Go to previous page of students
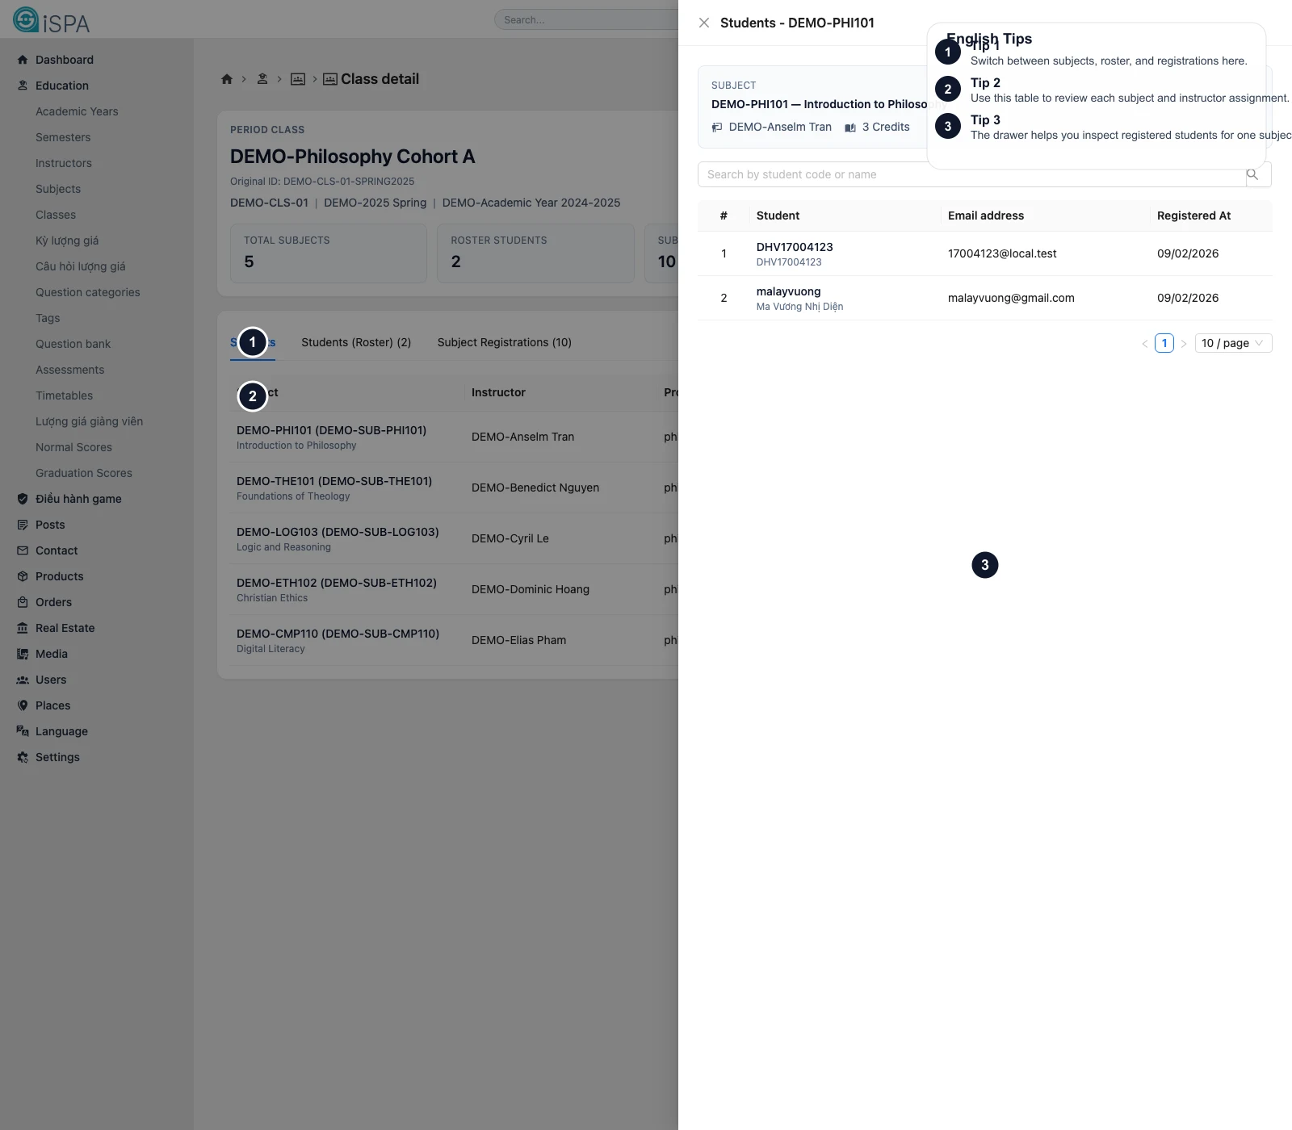Image resolution: width=1292 pixels, height=1130 pixels. (x=1144, y=343)
